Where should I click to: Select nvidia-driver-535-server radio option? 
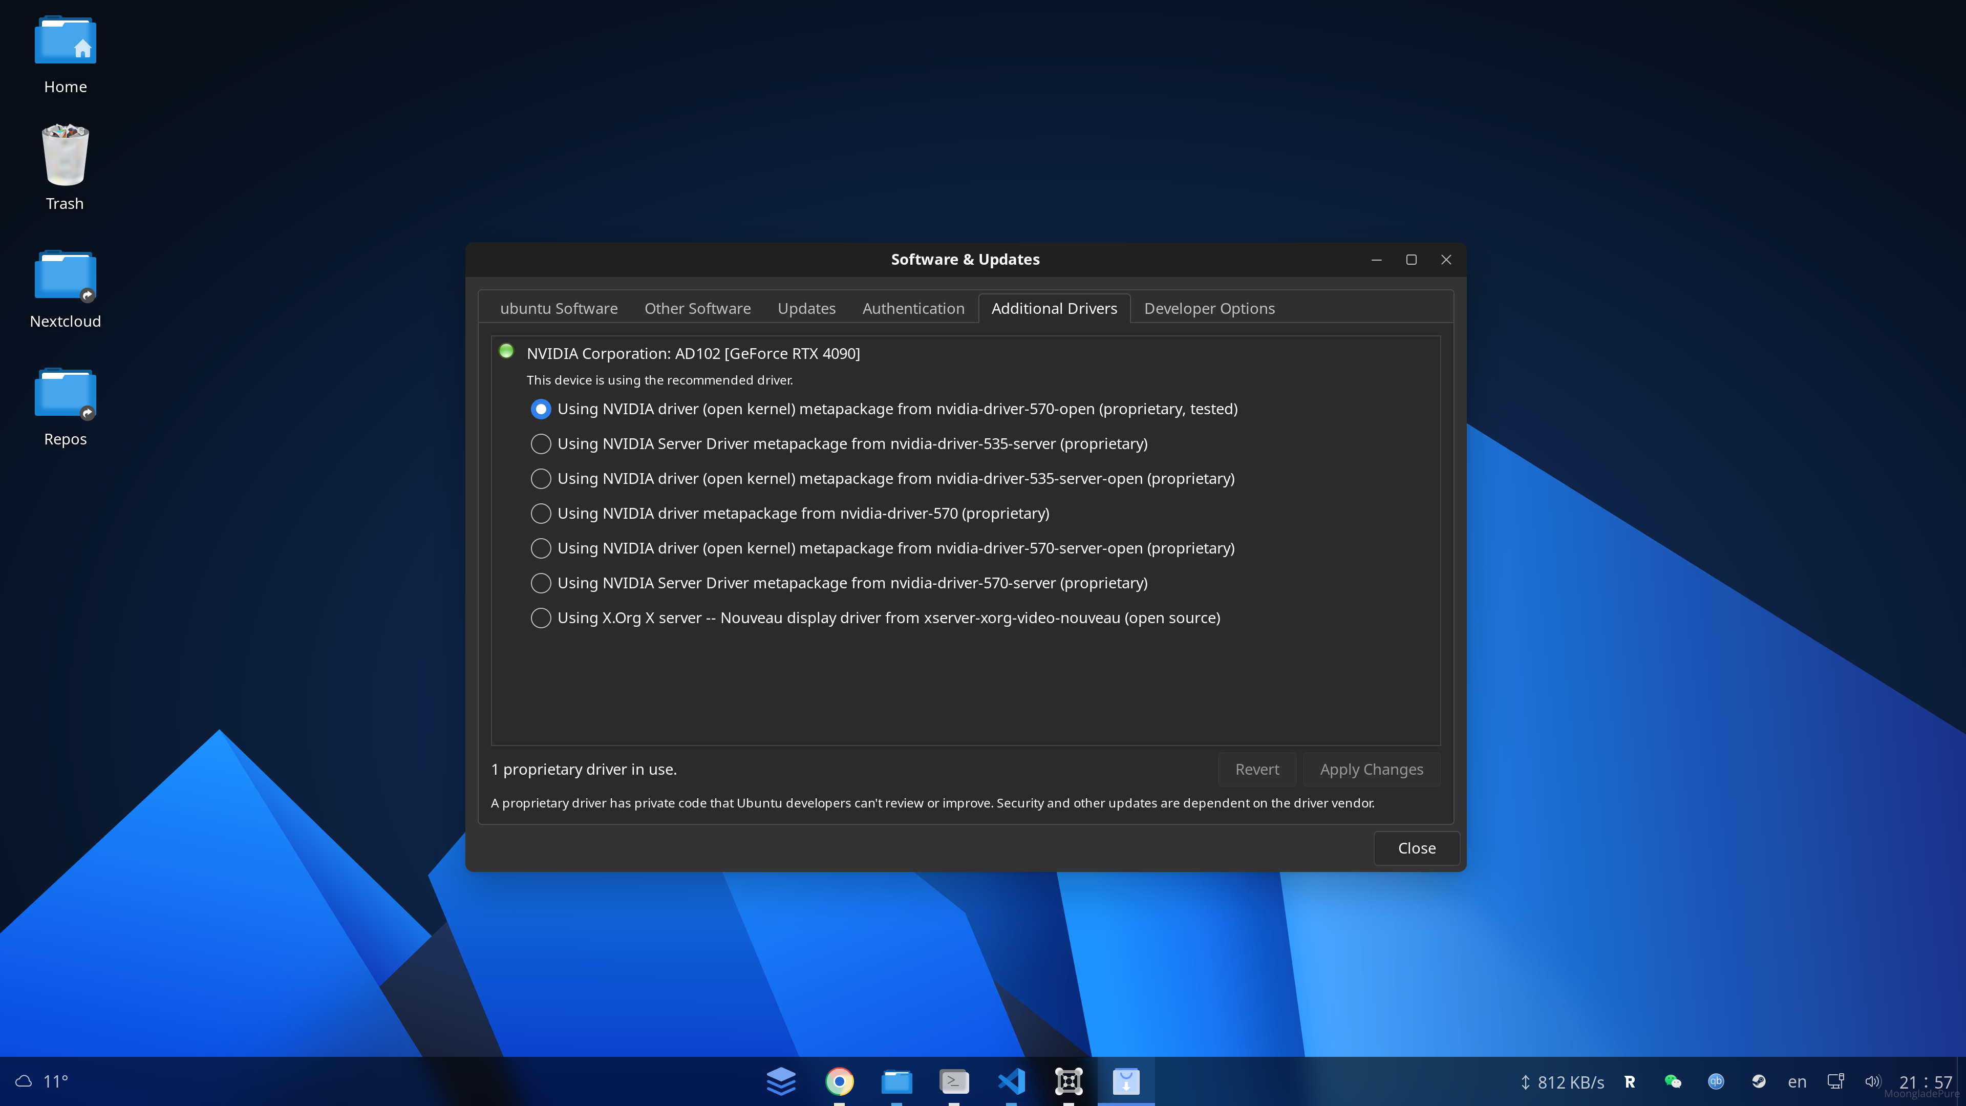click(540, 443)
